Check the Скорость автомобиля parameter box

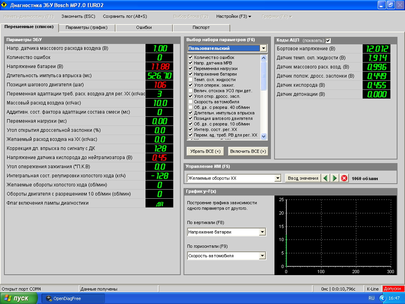[x=190, y=102]
